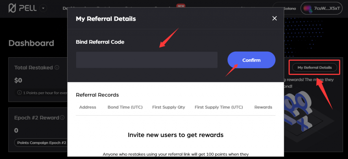Viewport: 348px width, 159px height.
Task: Open wallet menu 7cuW...X5xT
Action: click(x=321, y=8)
